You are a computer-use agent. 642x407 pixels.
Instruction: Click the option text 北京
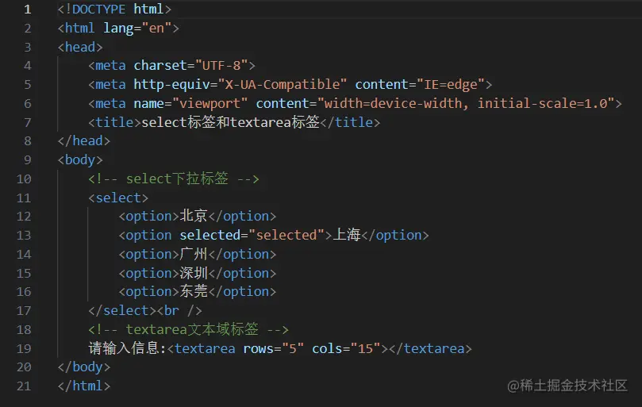click(193, 216)
